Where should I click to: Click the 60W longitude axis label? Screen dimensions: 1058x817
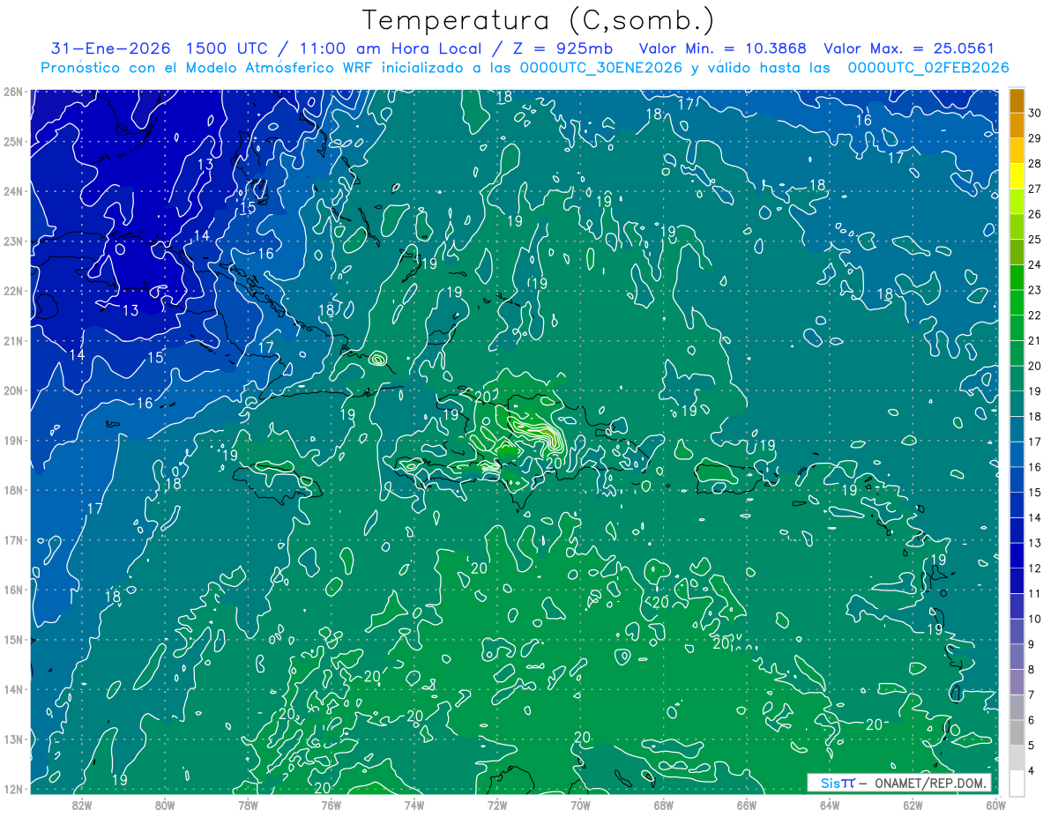pyautogui.click(x=995, y=805)
